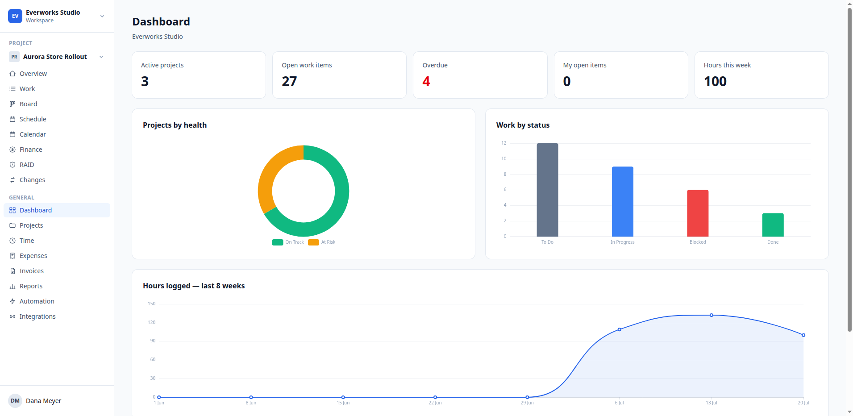Go to Time tracking
This screenshot has height=416, width=853.
[x=57, y=241]
